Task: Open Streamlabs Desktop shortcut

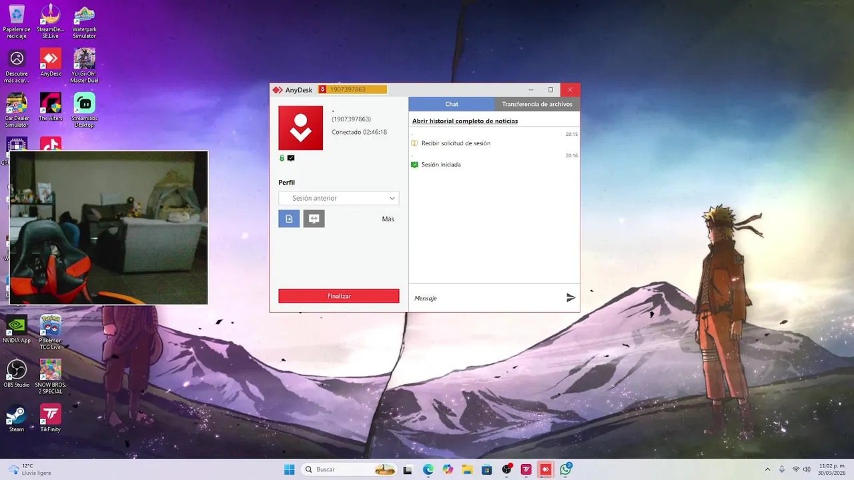Action: tap(84, 110)
